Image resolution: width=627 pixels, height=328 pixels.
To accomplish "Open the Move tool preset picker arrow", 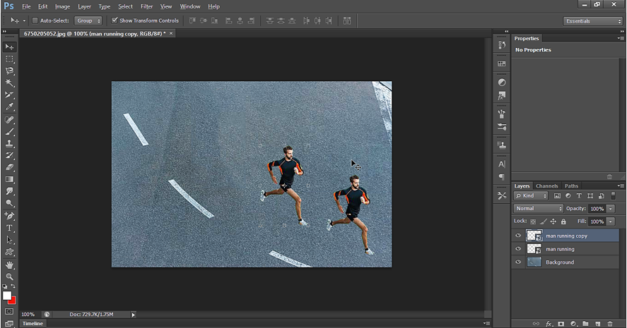I will [24, 20].
